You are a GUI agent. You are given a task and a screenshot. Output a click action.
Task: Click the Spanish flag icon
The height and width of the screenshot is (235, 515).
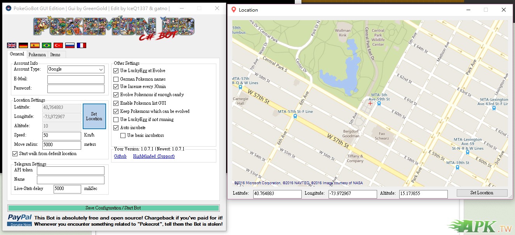click(x=35, y=45)
